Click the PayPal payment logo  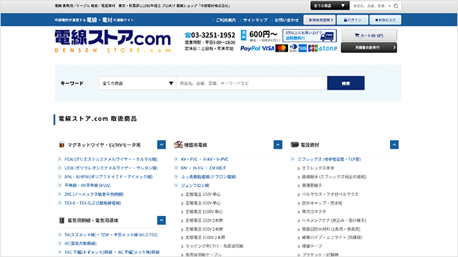pyautogui.click(x=250, y=48)
